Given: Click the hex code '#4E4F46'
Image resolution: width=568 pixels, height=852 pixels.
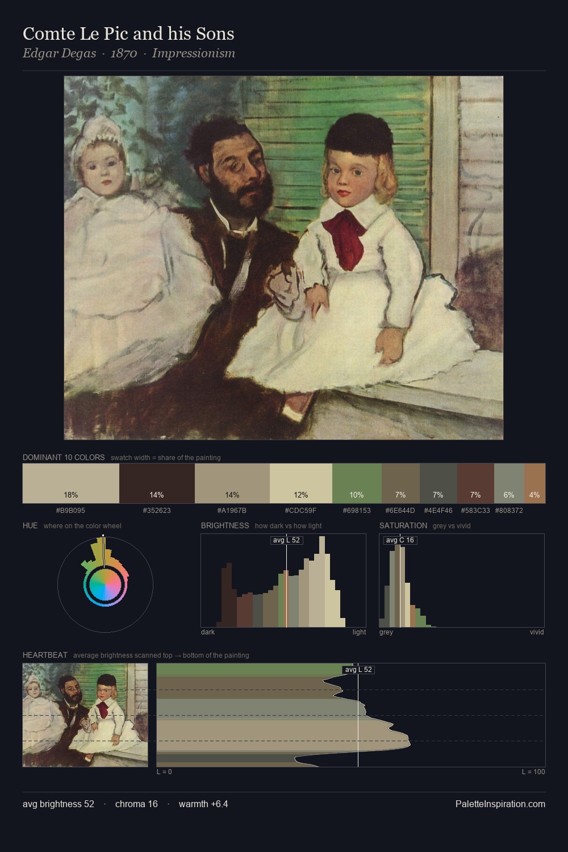Looking at the screenshot, I should point(438,511).
